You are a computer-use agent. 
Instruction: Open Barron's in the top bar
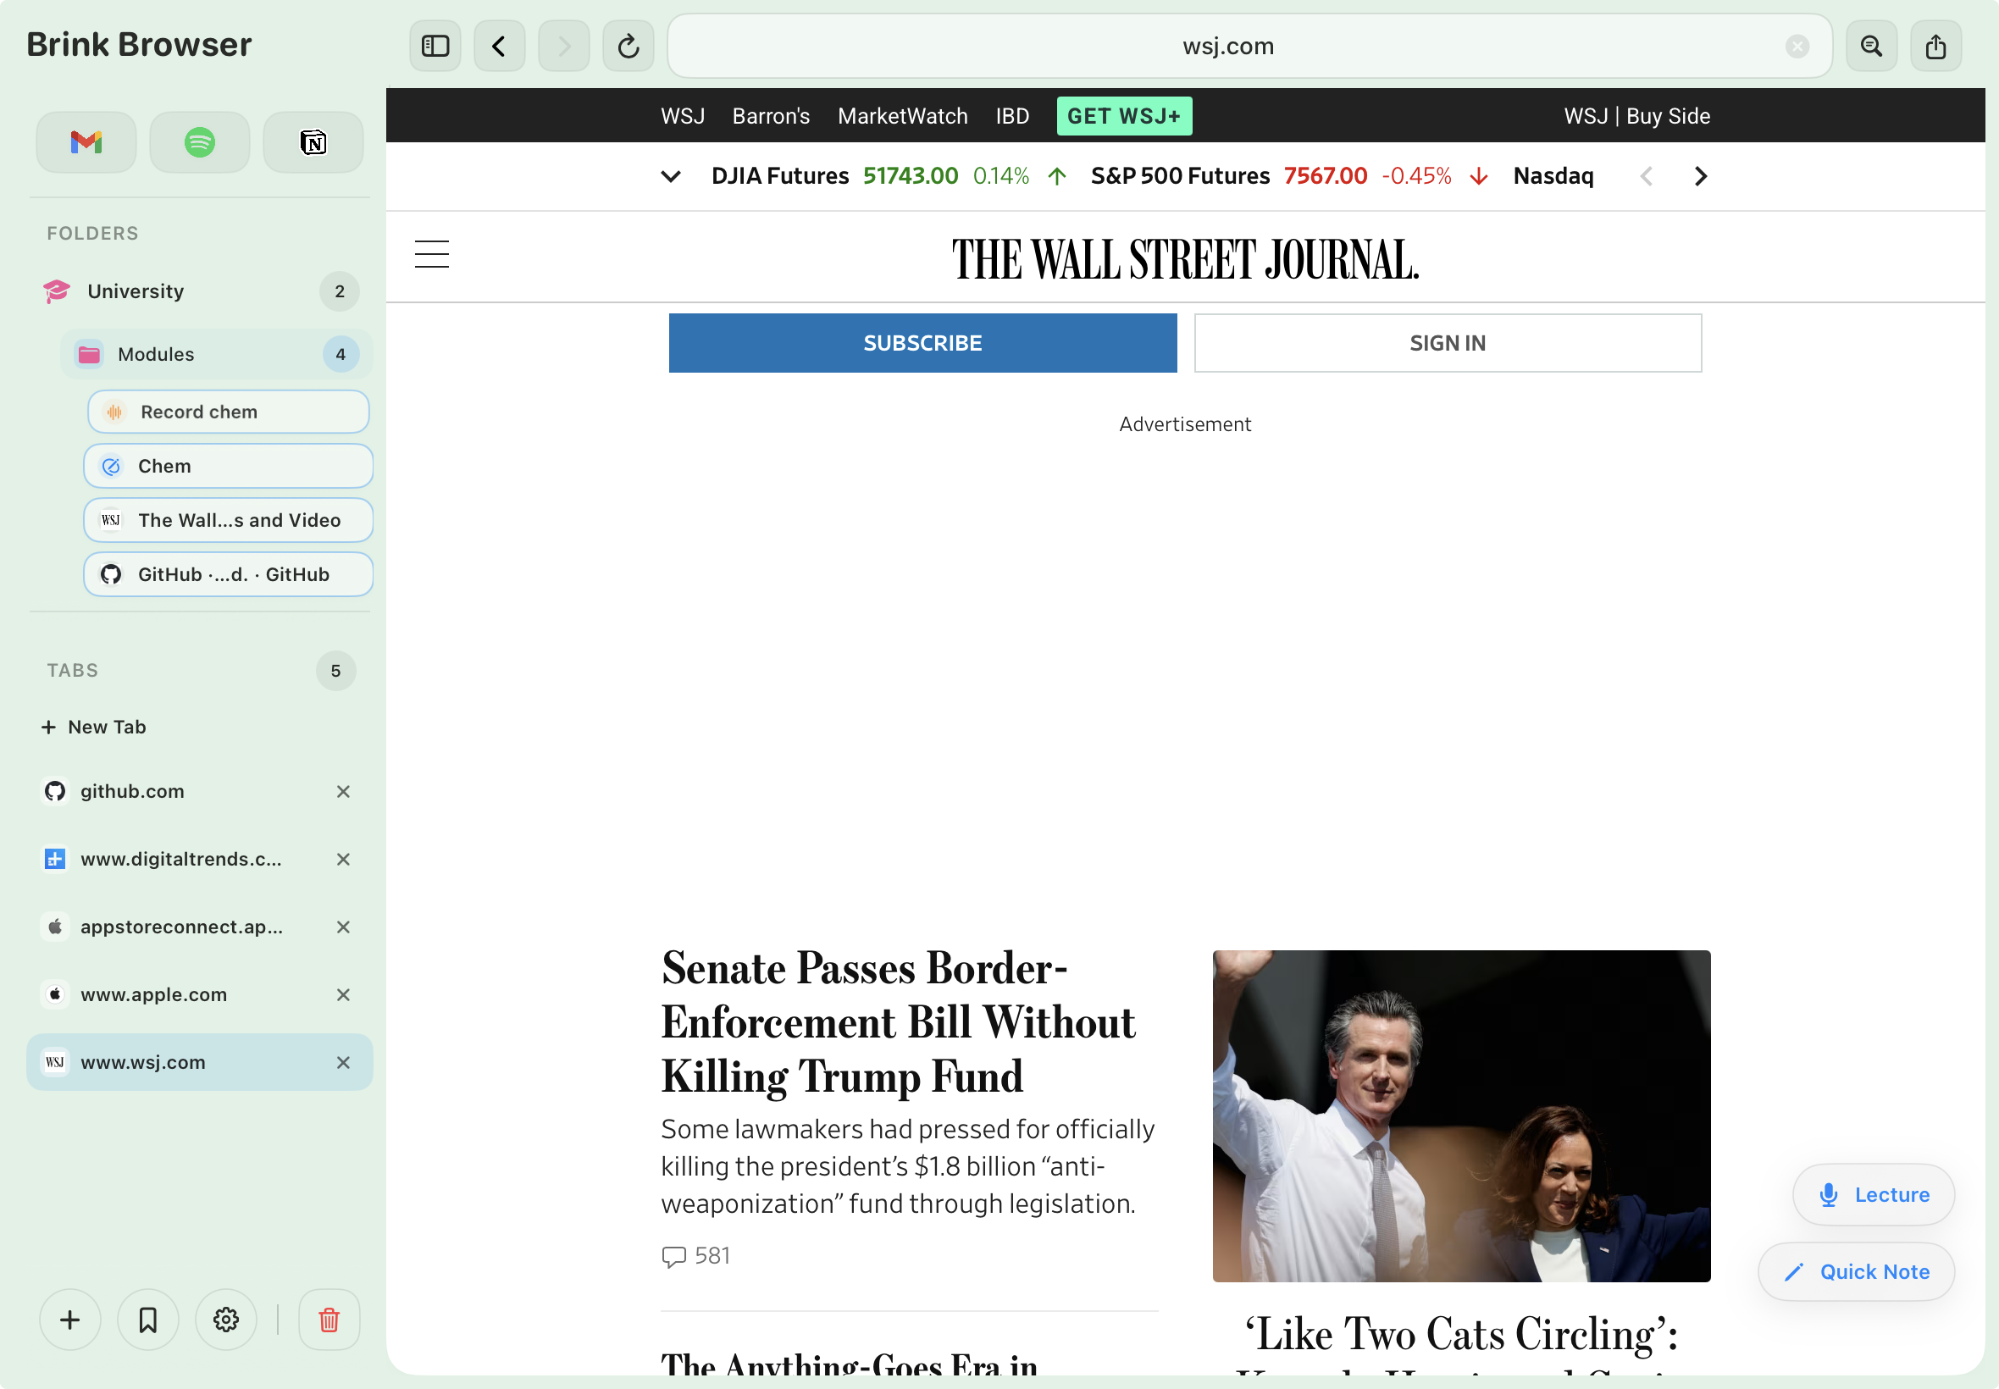click(771, 116)
